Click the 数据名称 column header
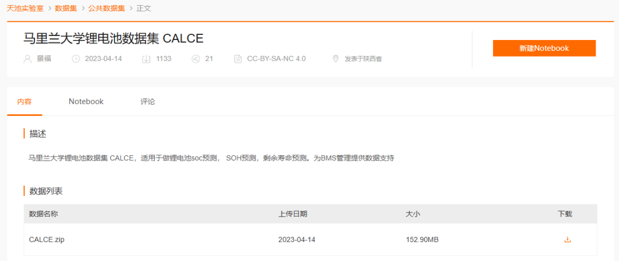The width and height of the screenshot is (619, 261). tap(44, 214)
